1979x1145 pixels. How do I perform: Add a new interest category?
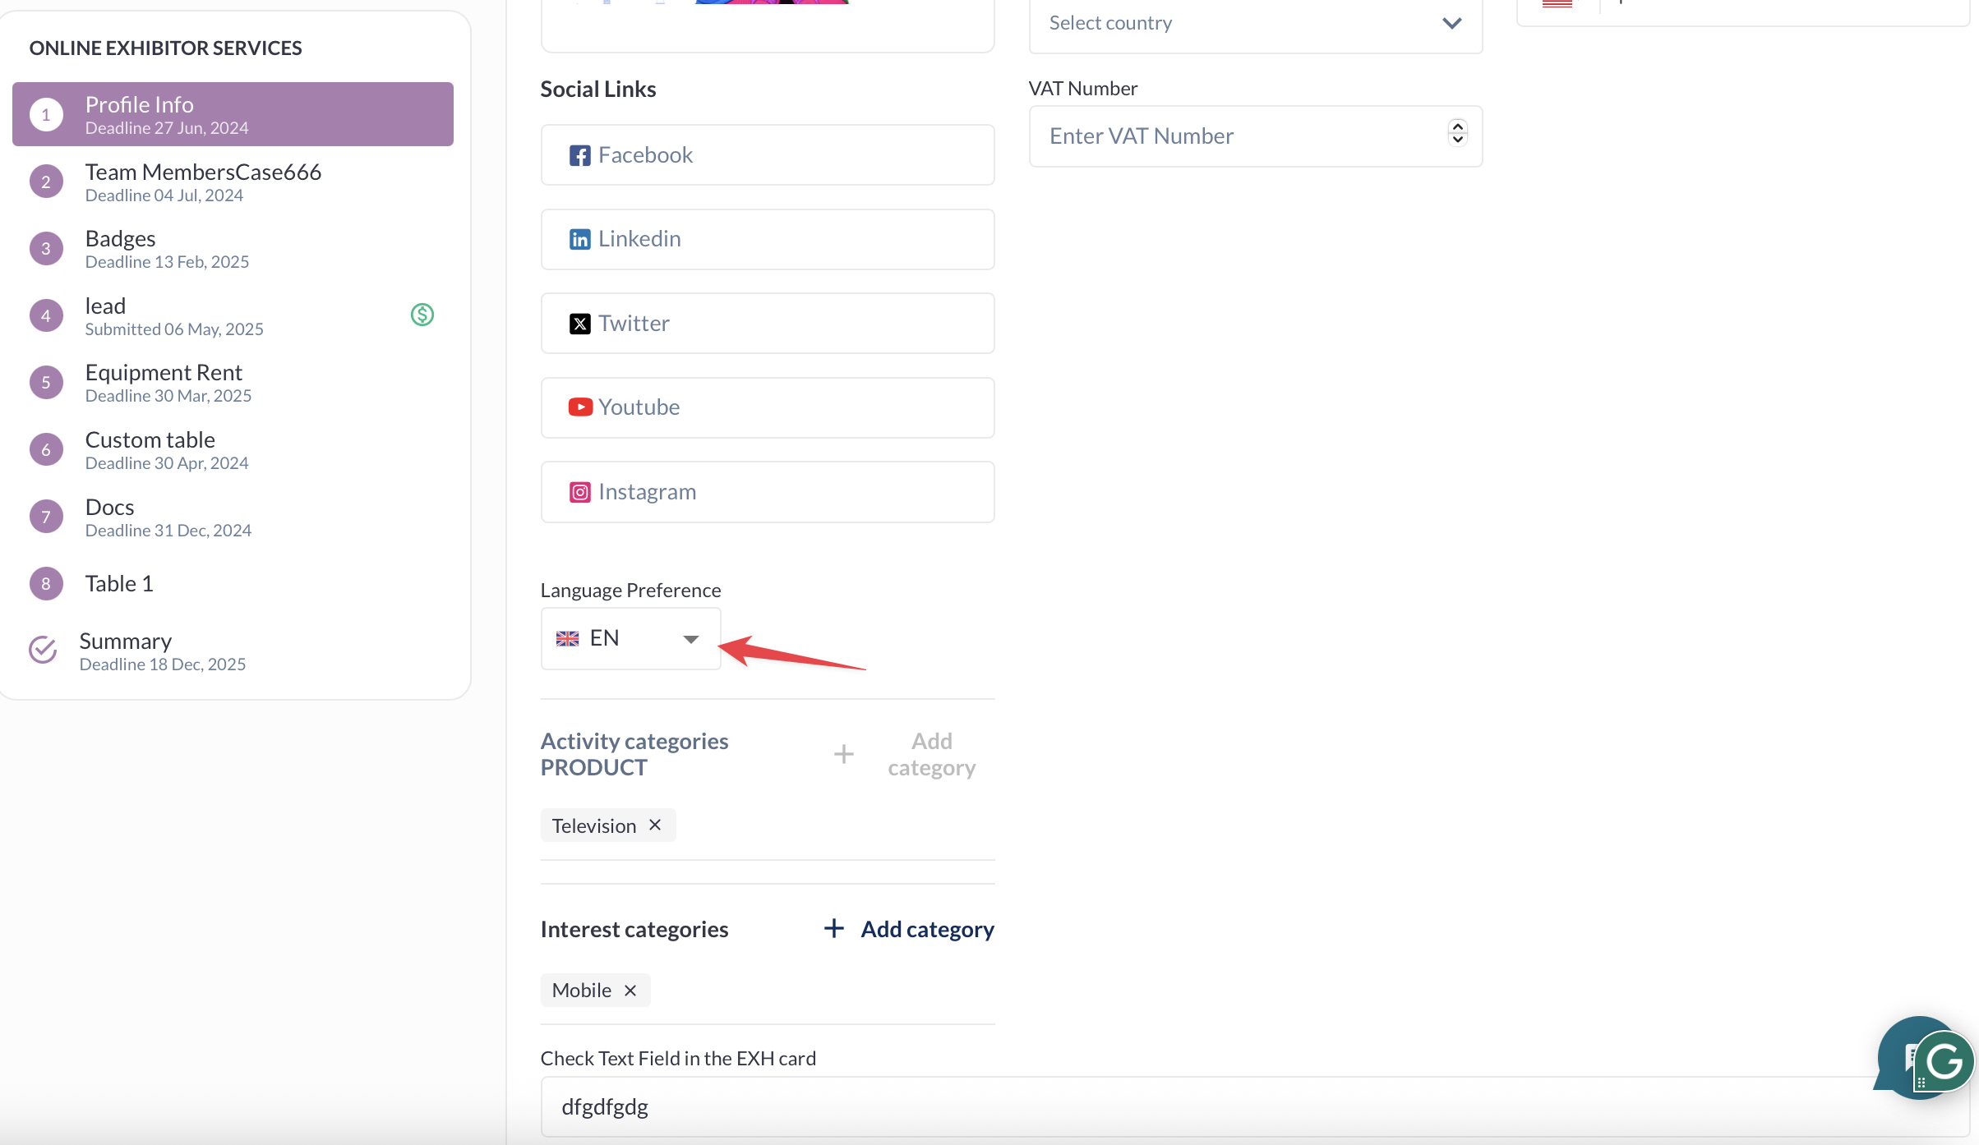point(909,929)
